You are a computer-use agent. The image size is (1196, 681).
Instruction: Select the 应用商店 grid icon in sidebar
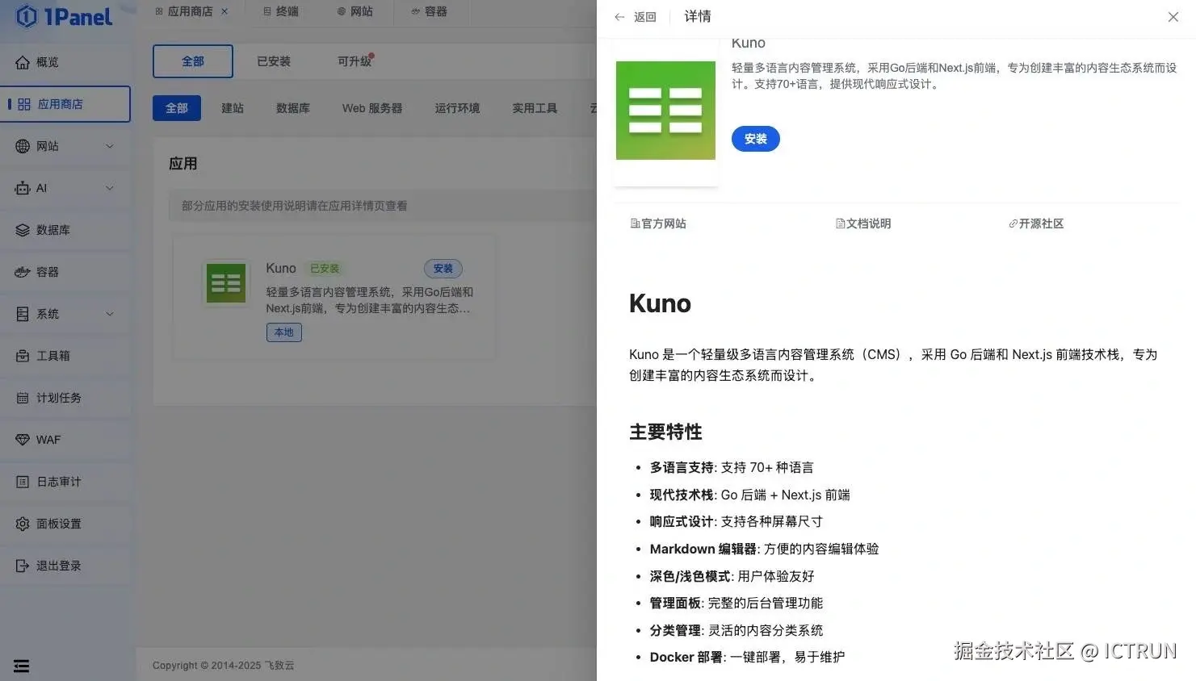click(x=24, y=104)
